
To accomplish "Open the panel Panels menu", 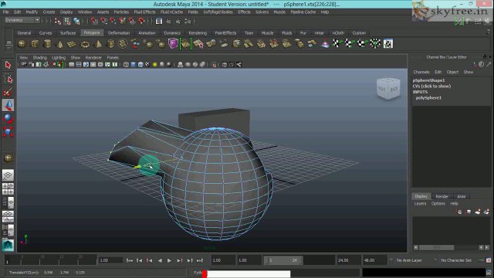I will point(113,58).
